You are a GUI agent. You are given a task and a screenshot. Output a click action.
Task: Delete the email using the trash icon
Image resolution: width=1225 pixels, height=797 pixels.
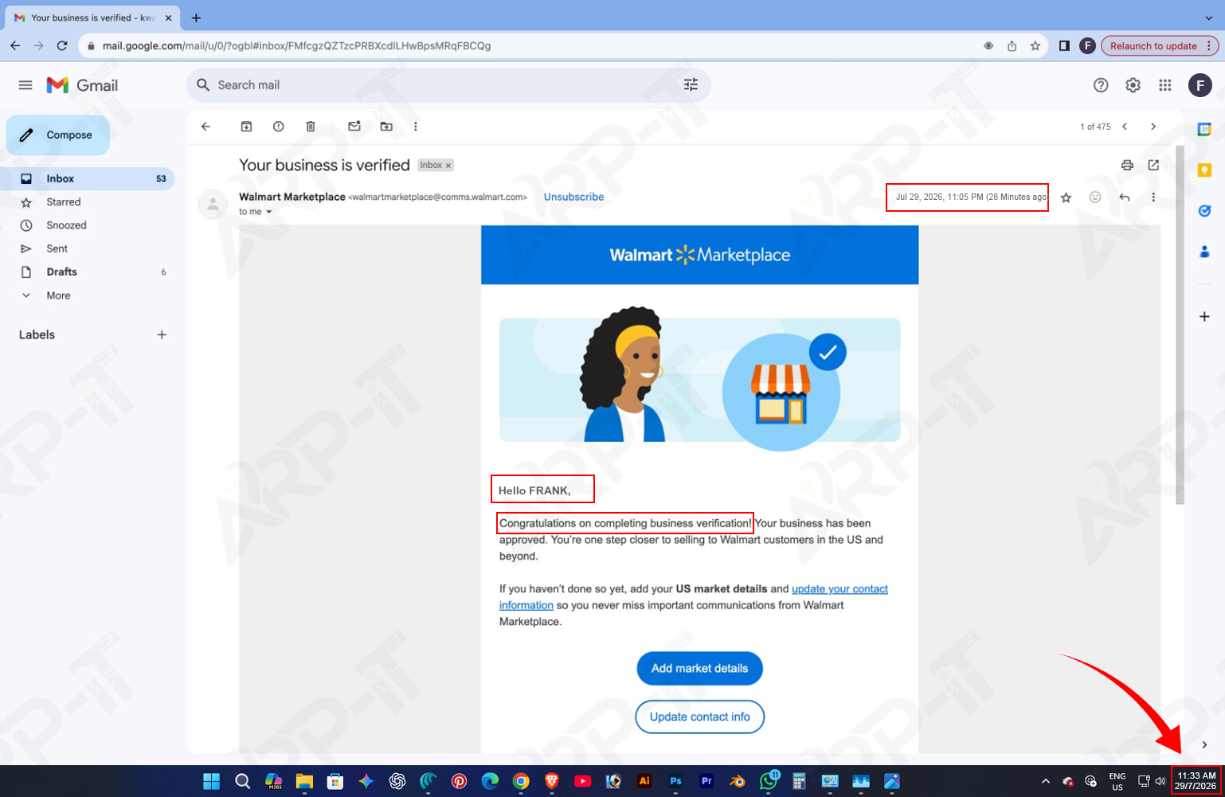pyautogui.click(x=311, y=127)
